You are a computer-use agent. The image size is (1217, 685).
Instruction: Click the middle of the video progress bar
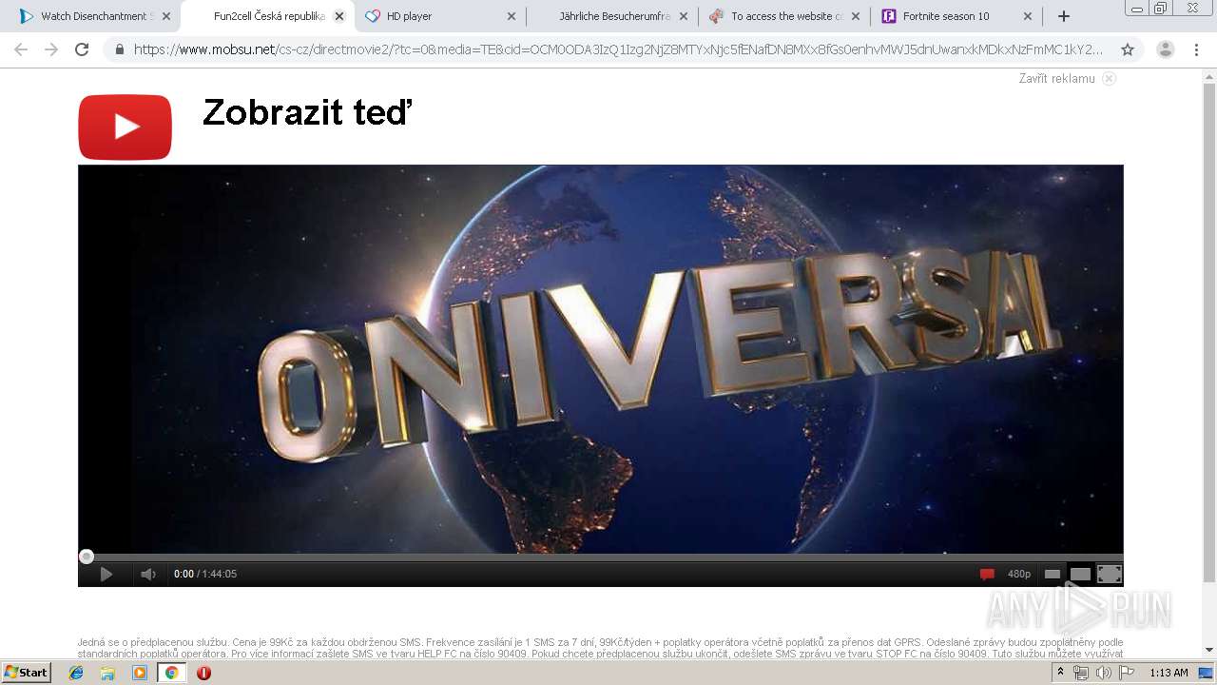point(601,557)
